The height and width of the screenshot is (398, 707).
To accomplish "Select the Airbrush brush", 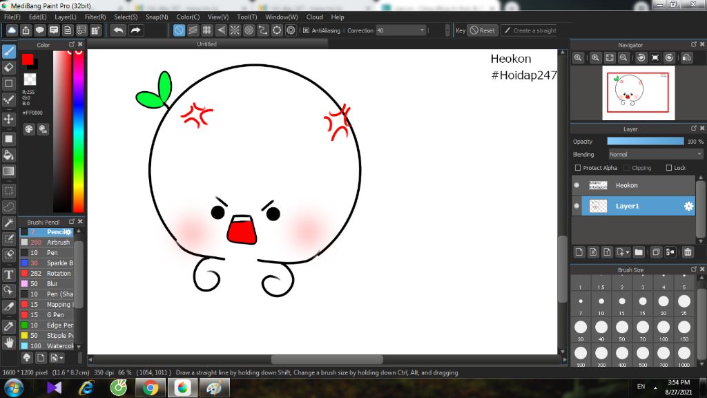I will coord(46,243).
